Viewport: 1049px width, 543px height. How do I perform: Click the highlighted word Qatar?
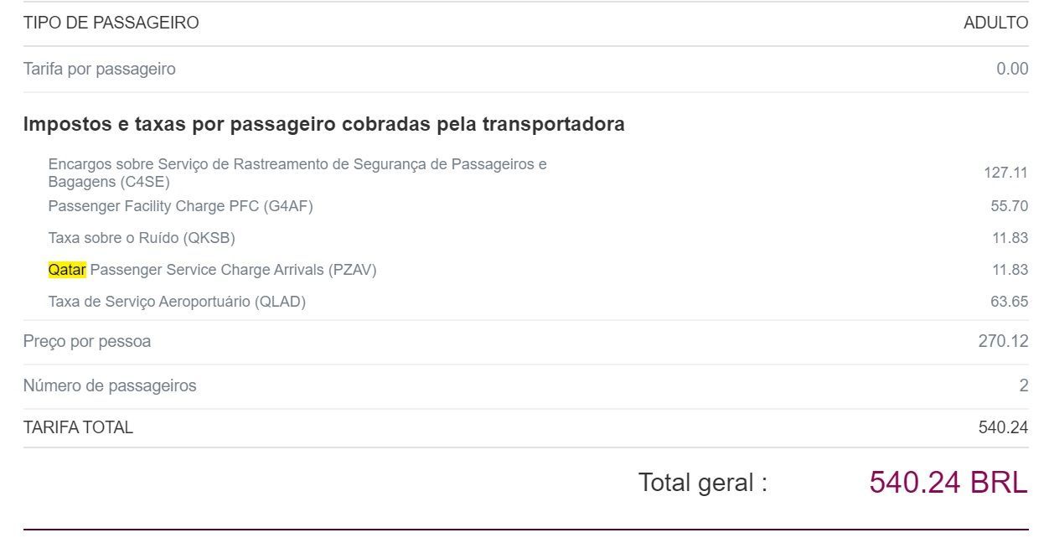point(67,270)
